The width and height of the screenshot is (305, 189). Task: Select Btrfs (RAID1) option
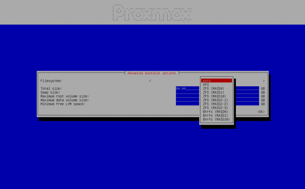coord(215,116)
